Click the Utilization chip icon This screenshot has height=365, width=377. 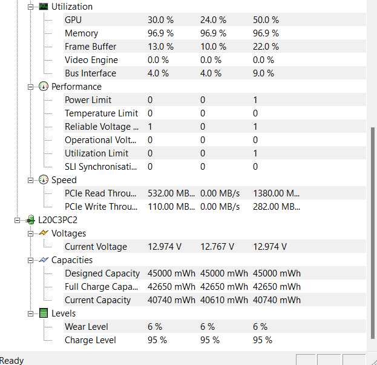pos(44,7)
